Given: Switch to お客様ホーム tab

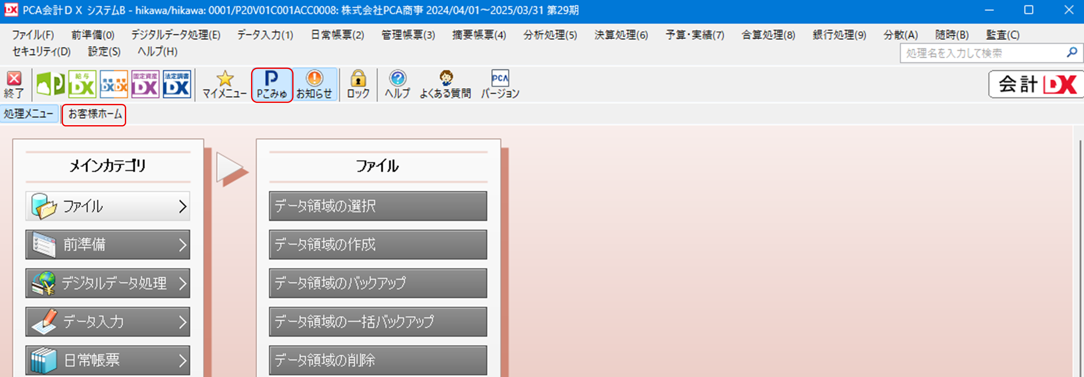Looking at the screenshot, I should pyautogui.click(x=94, y=114).
